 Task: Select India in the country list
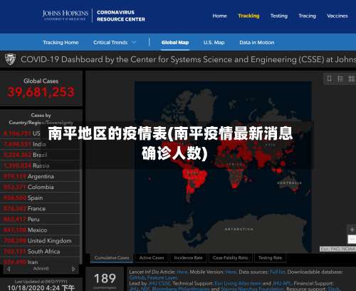[x=40, y=144]
